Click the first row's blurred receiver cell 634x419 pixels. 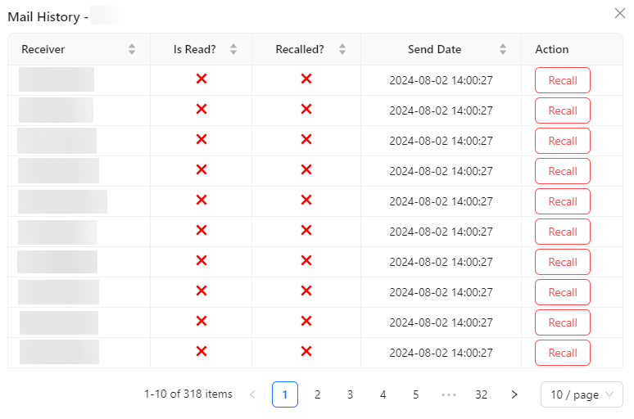point(57,80)
